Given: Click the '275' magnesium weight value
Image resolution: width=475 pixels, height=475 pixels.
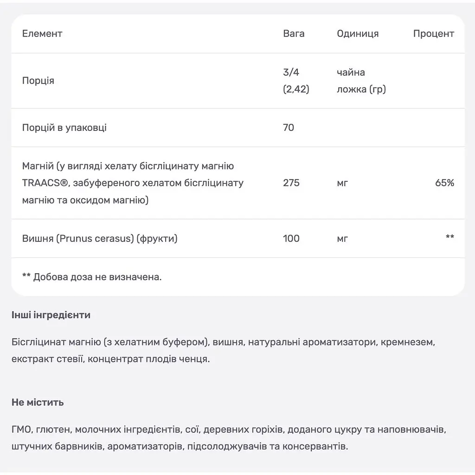Looking at the screenshot, I should click(x=291, y=183).
